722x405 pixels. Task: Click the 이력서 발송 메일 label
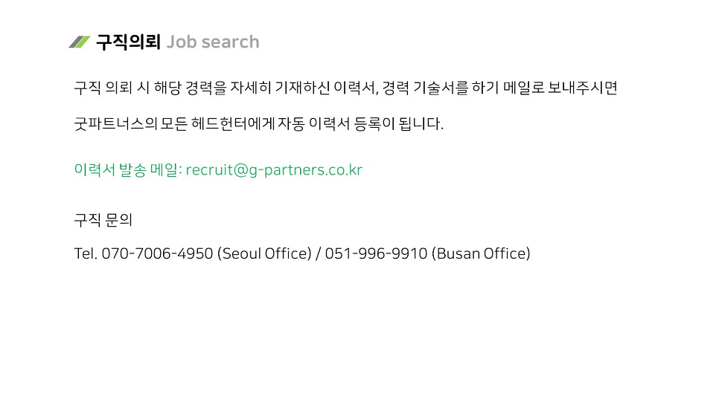click(x=129, y=170)
